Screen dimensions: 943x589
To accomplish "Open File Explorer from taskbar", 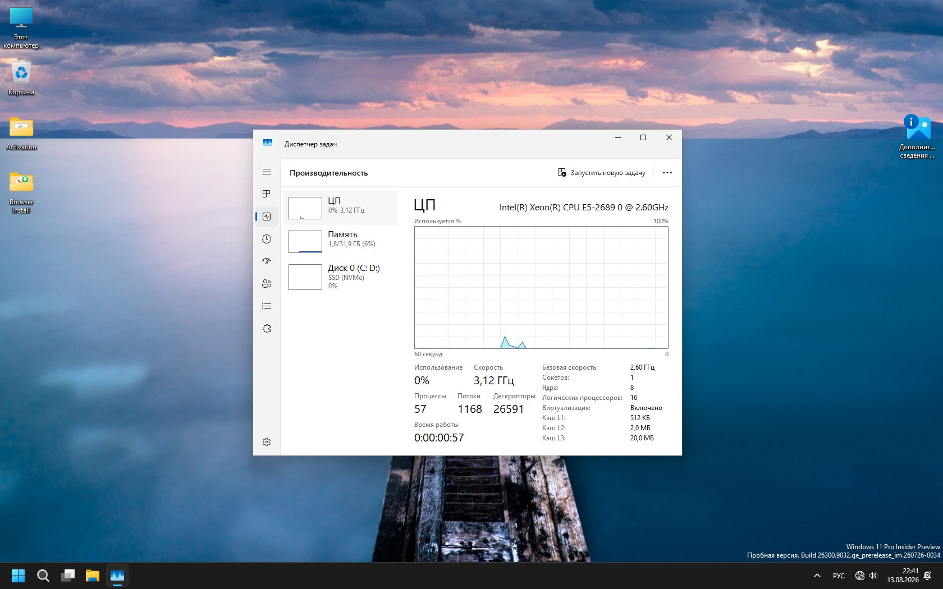I will coord(93,576).
